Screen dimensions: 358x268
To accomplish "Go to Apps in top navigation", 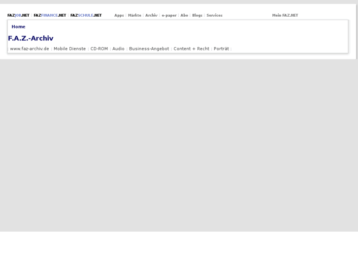I will point(119,15).
